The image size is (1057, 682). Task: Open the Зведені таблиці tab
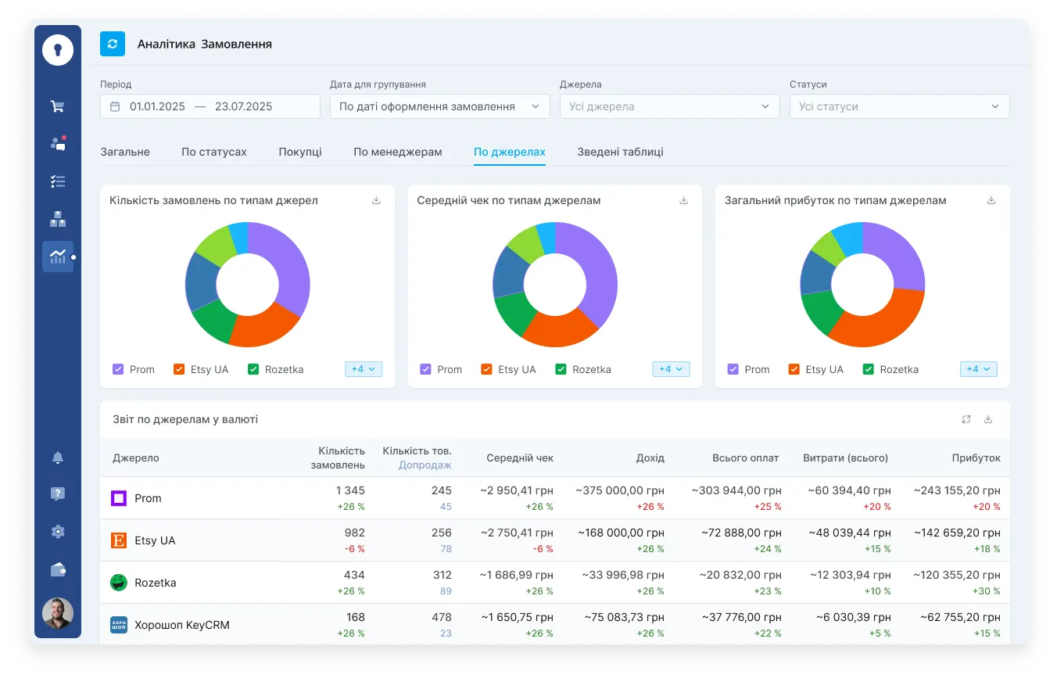point(620,152)
